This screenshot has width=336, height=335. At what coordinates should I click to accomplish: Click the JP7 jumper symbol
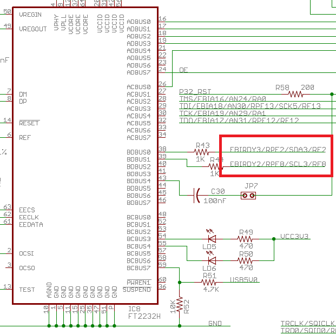pyautogui.click(x=248, y=196)
